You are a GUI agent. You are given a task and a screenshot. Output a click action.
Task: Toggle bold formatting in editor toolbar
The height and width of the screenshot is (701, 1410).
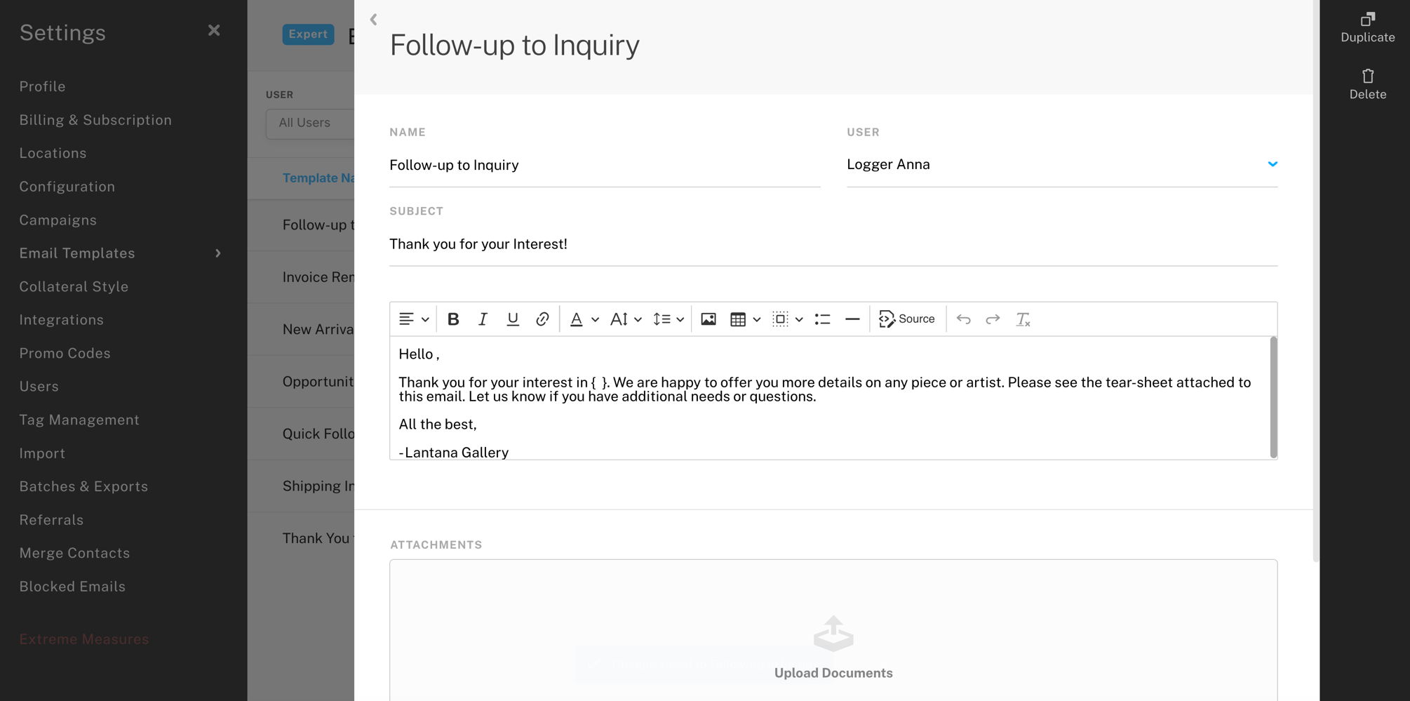[453, 319]
